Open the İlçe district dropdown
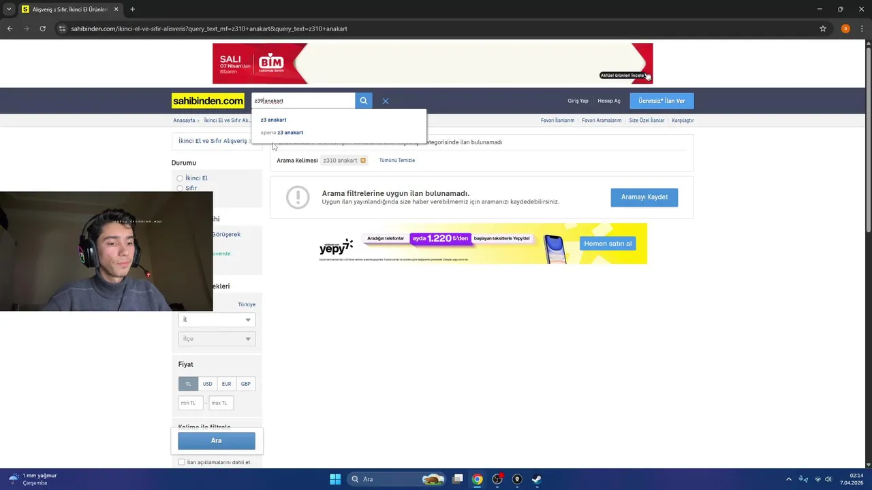This screenshot has height=490, width=872. [217, 339]
